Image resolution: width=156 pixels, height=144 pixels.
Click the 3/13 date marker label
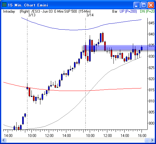click(32, 15)
